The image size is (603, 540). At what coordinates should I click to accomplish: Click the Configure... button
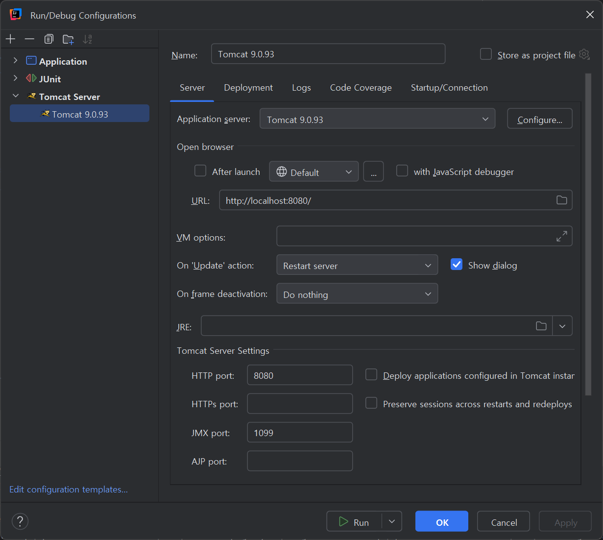pos(540,119)
